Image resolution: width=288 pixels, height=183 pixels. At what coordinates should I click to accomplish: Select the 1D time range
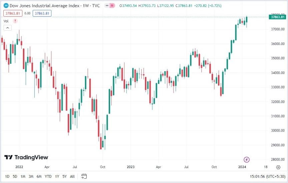tap(7, 176)
